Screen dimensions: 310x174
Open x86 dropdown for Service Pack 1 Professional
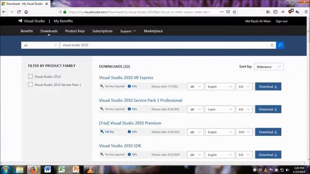coord(195,109)
